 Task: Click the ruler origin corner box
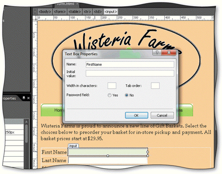click(35, 18)
